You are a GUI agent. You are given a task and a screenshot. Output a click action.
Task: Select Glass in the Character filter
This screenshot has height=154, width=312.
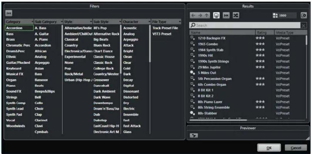pyautogui.click(x=127, y=132)
